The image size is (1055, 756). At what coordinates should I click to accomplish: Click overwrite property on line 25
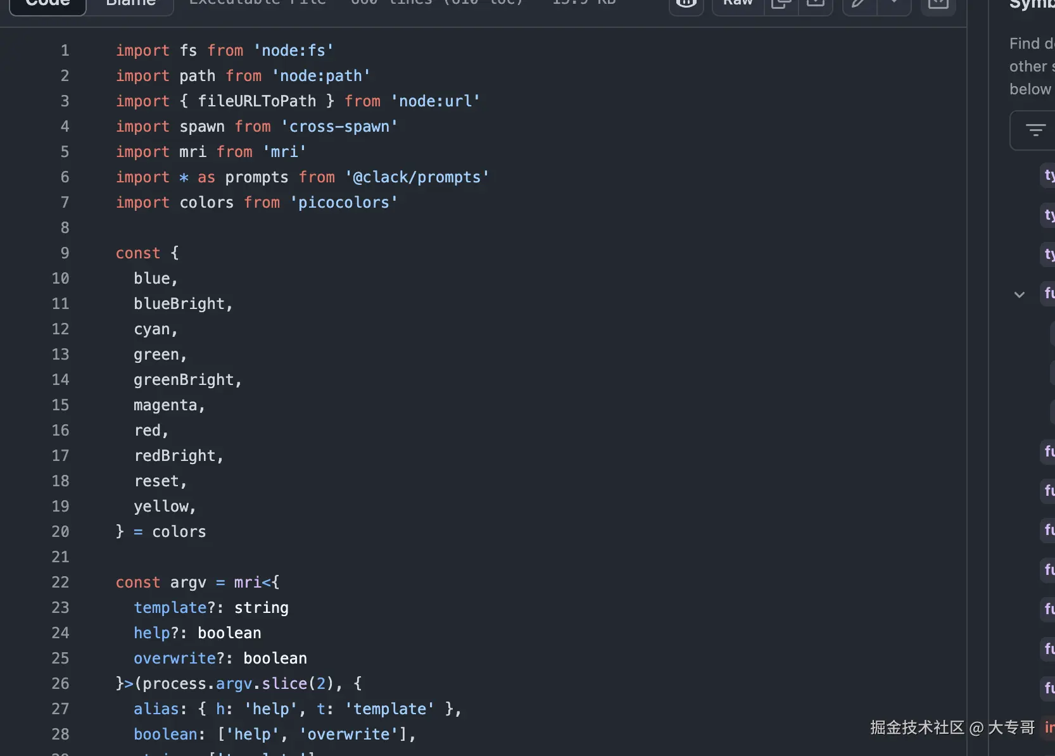[175, 658]
